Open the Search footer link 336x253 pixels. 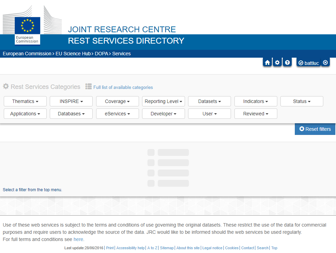click(263, 248)
